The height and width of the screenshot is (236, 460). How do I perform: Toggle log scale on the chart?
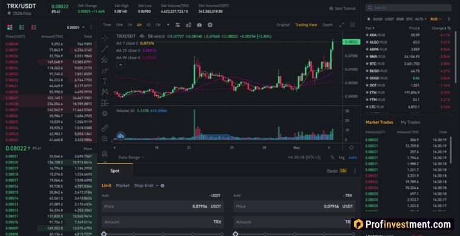point(341,157)
